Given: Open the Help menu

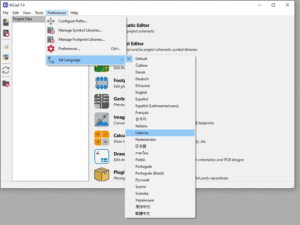Looking at the screenshot, I should click(x=74, y=13).
